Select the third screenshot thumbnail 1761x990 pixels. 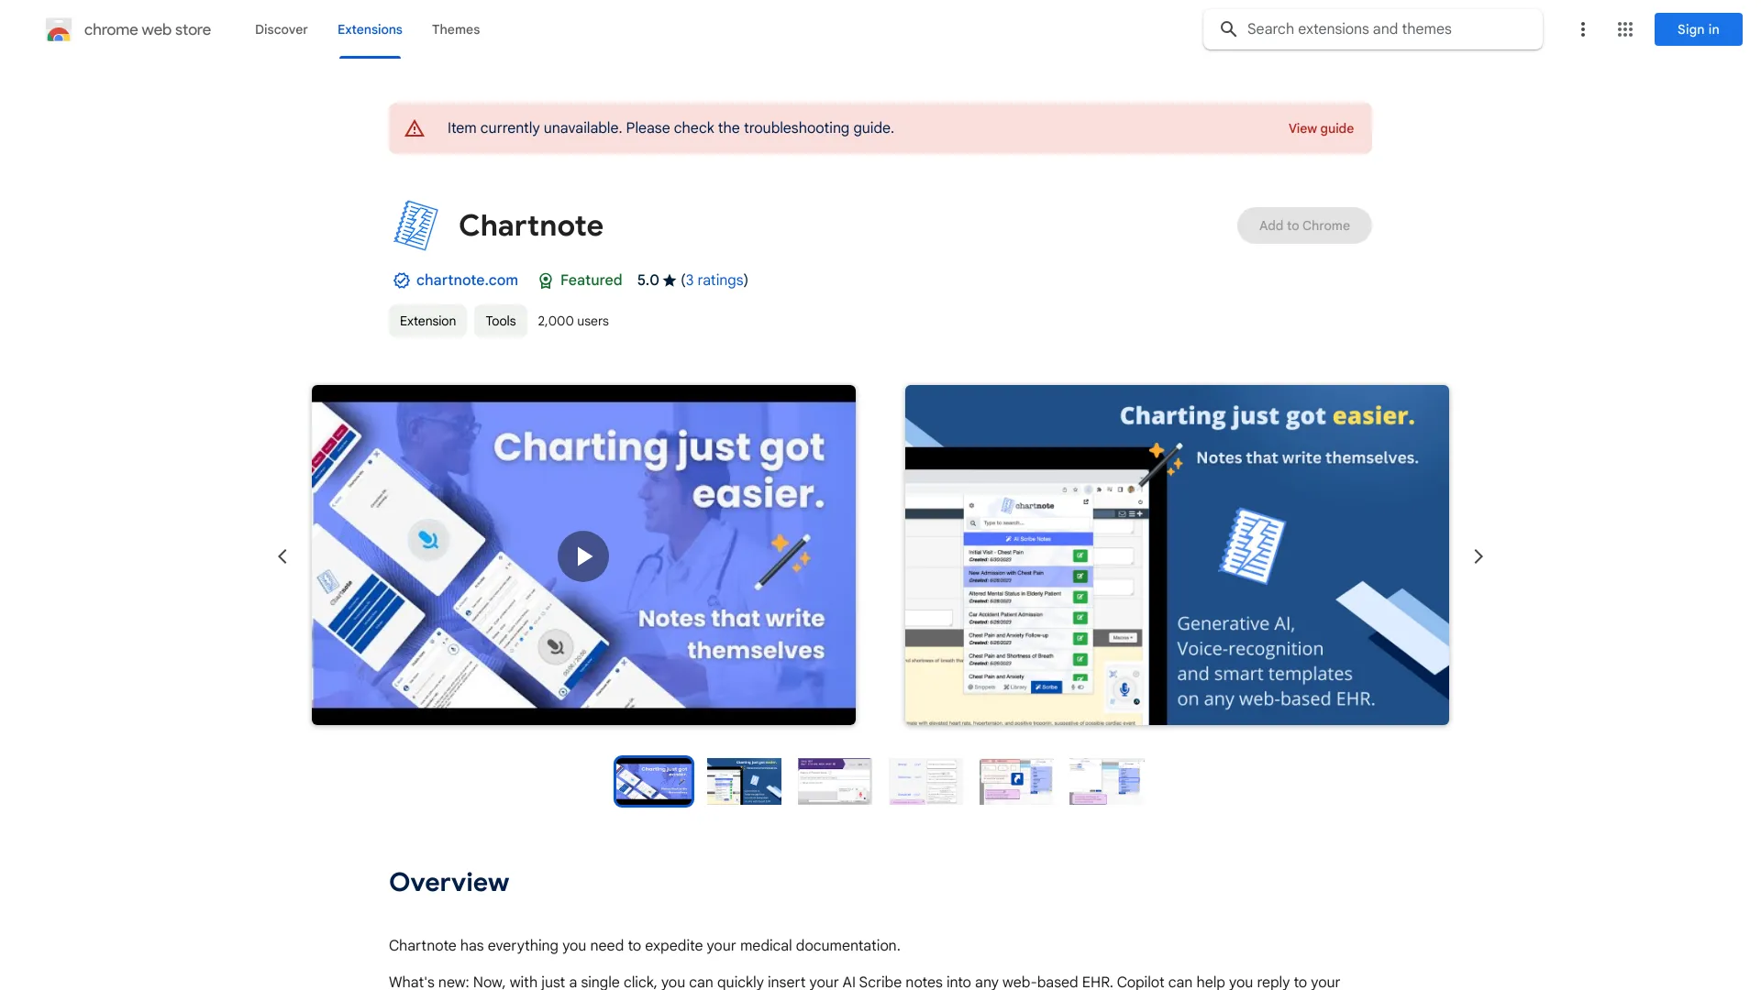835,781
